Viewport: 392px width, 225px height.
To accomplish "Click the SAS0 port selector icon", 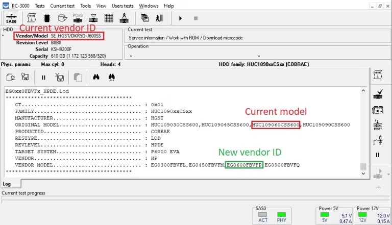I will point(11,18).
